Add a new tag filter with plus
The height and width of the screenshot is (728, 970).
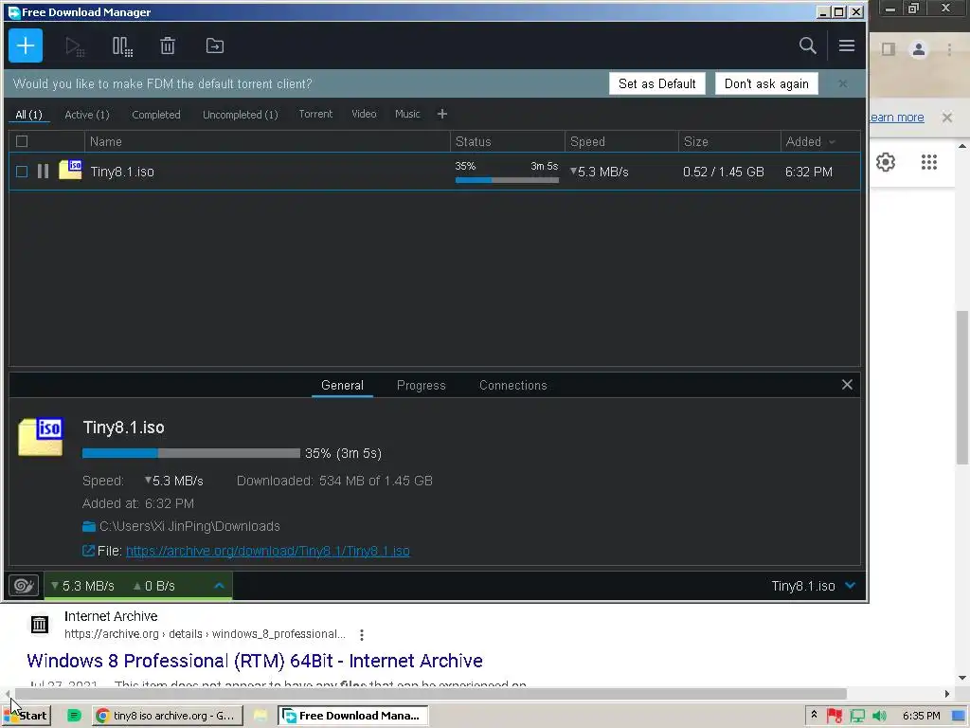(x=441, y=114)
